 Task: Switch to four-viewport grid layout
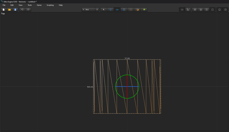[195, 9]
